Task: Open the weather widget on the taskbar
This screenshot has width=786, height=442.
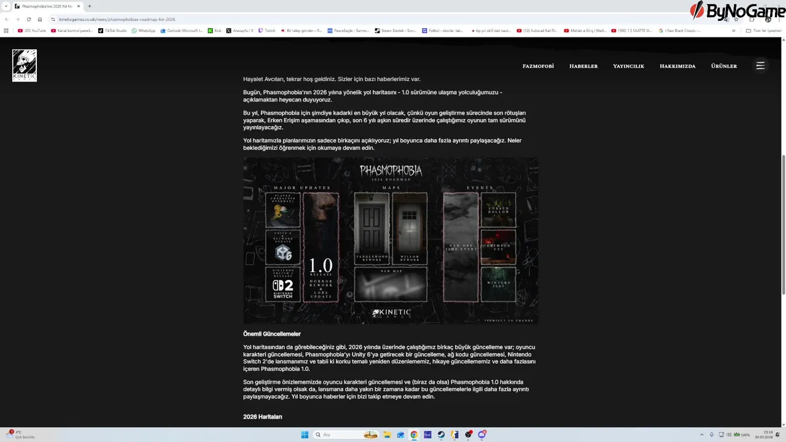Action: coord(21,434)
